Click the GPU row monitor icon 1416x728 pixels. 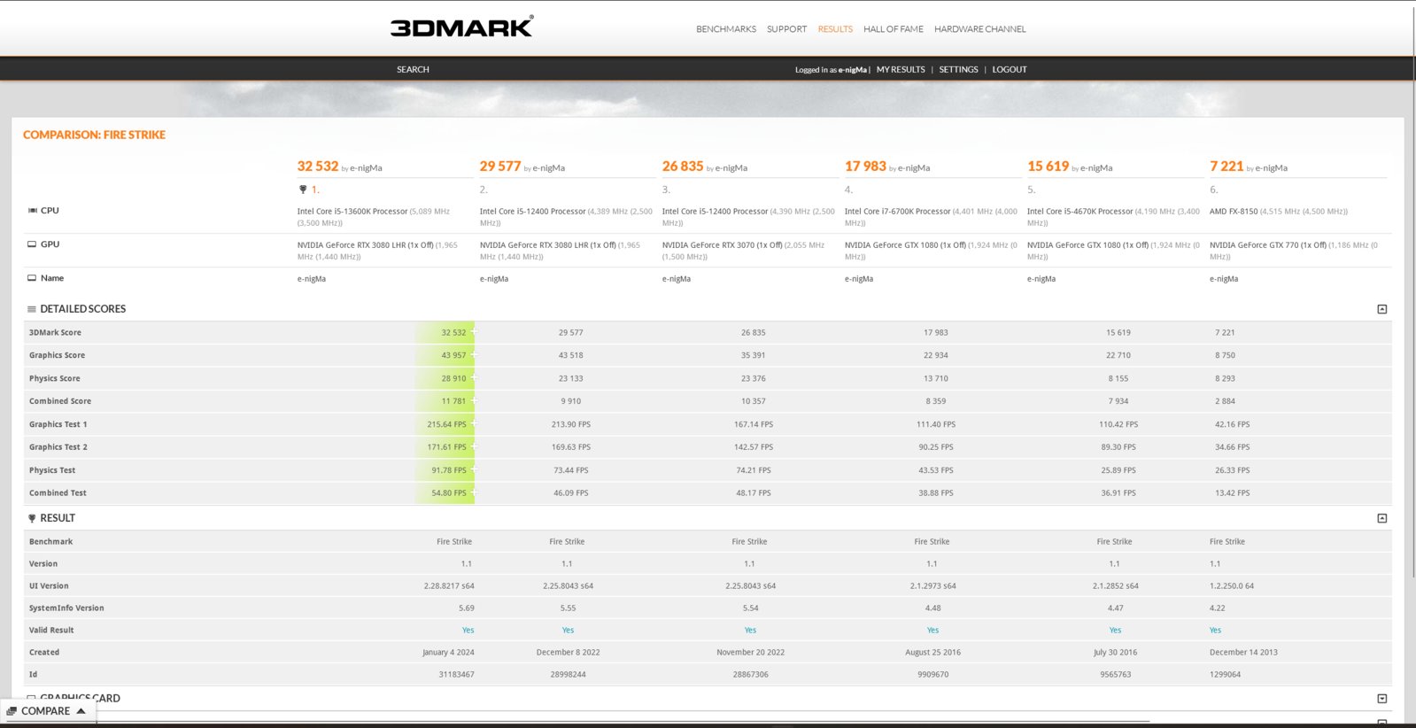click(32, 244)
